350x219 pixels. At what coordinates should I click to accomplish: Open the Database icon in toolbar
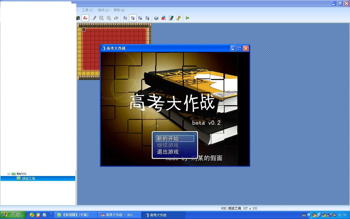click(x=156, y=18)
